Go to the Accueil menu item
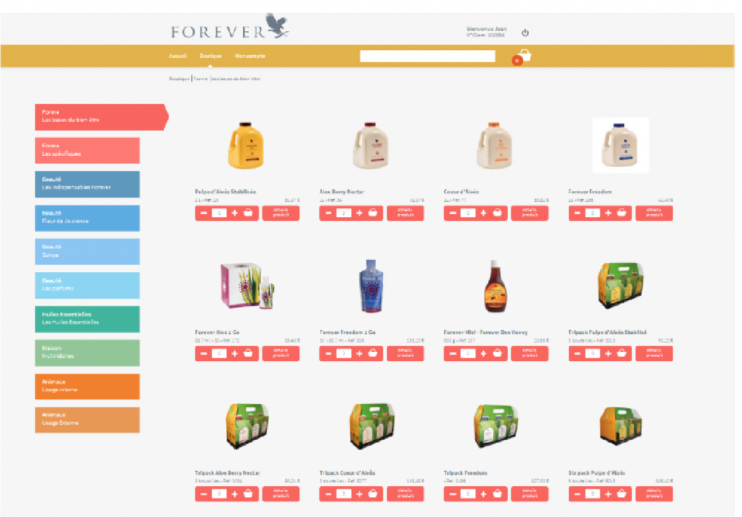Screen dimensions: 742x517 point(178,56)
